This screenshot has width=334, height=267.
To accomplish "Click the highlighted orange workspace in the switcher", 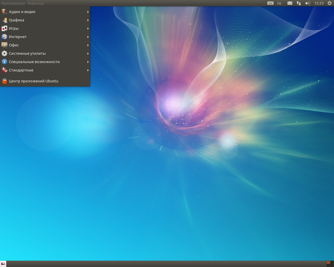I will pyautogui.click(x=328, y=263).
